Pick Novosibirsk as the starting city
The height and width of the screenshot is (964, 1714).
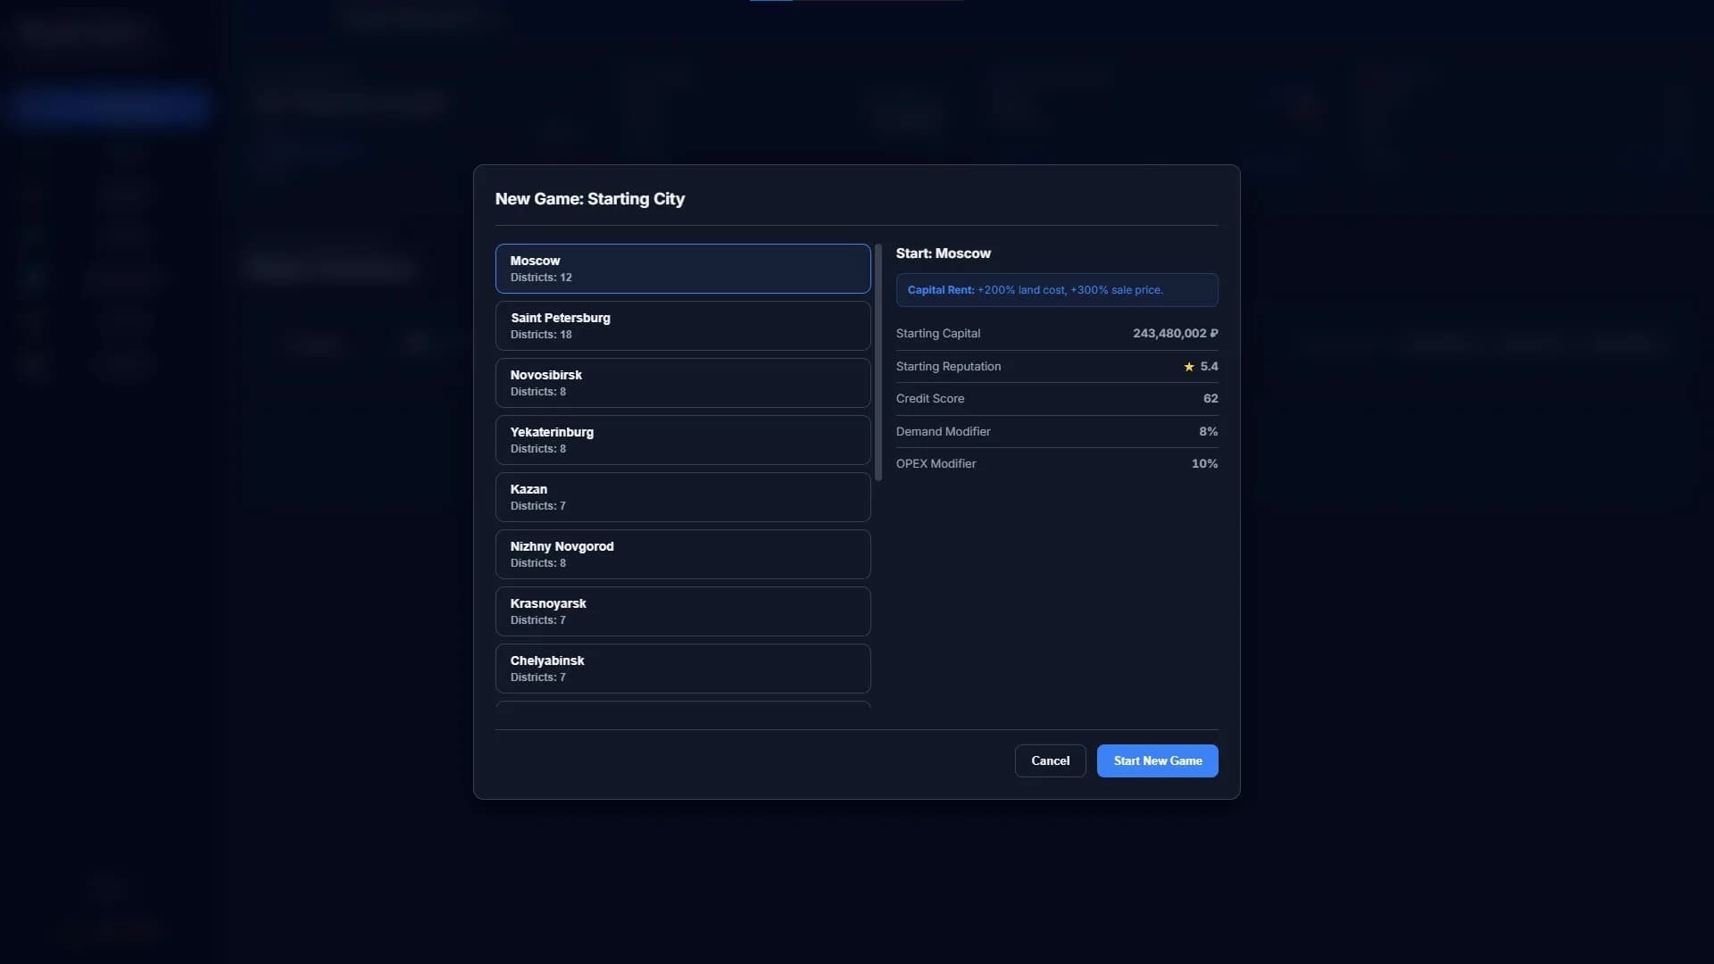point(683,383)
